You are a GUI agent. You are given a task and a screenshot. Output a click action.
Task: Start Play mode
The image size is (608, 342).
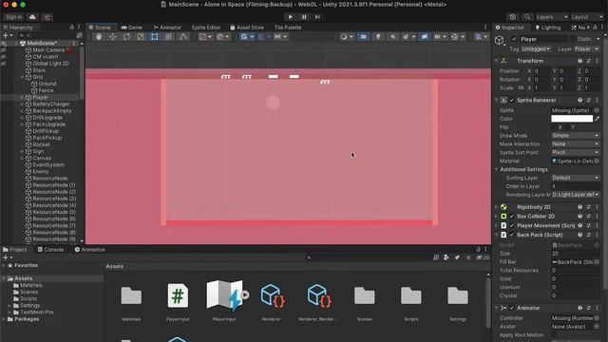coord(290,17)
